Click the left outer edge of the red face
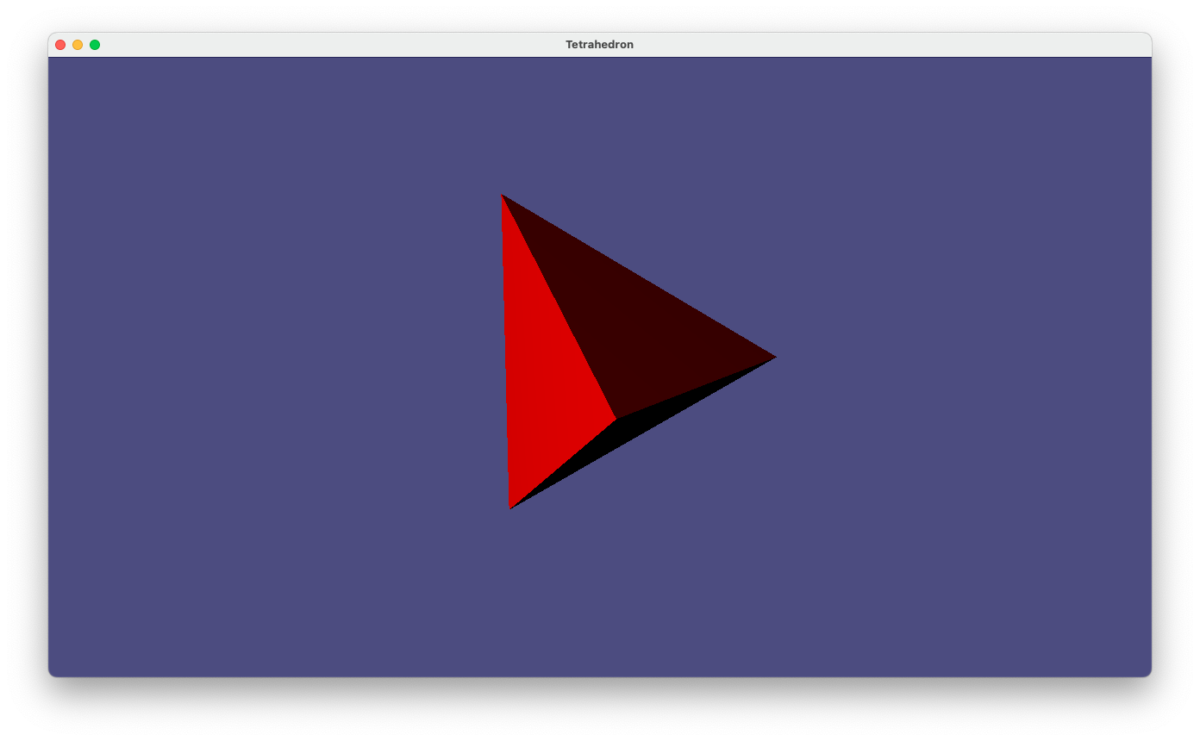The image size is (1200, 741). click(x=506, y=352)
